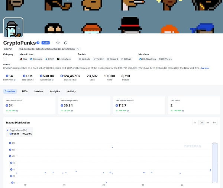Click the chart vertical zoom slider
Screen dimensions: 223x188
pos(215,163)
